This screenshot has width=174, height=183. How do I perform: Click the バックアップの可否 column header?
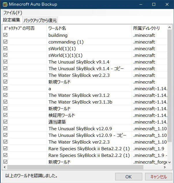[24, 28]
